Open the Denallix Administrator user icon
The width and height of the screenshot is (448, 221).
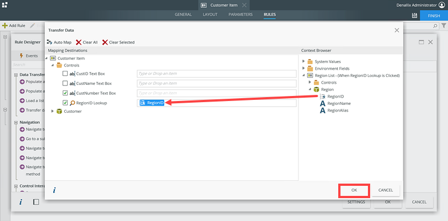[442, 5]
